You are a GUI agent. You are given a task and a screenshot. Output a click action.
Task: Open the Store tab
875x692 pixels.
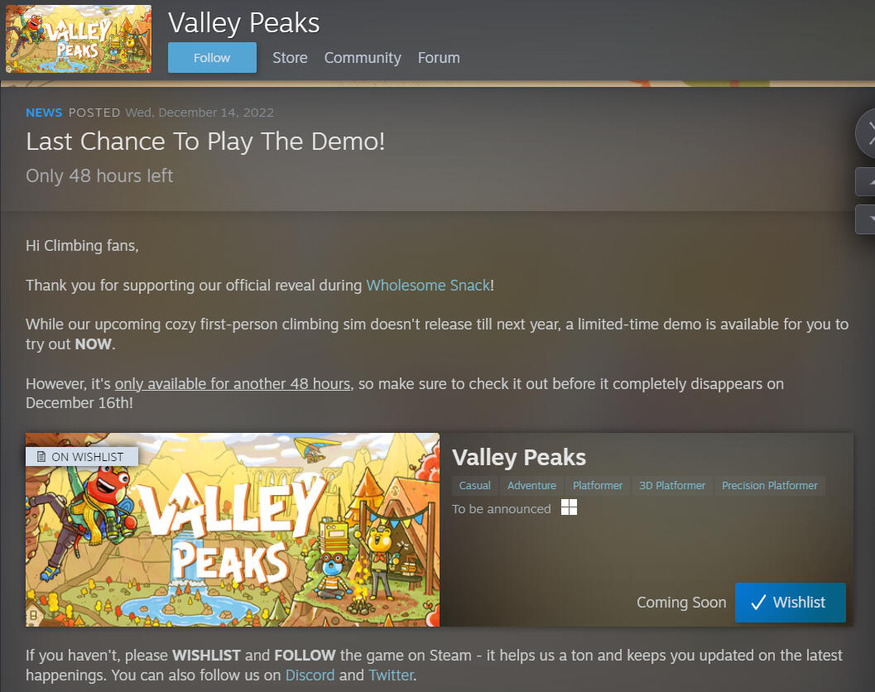[290, 57]
